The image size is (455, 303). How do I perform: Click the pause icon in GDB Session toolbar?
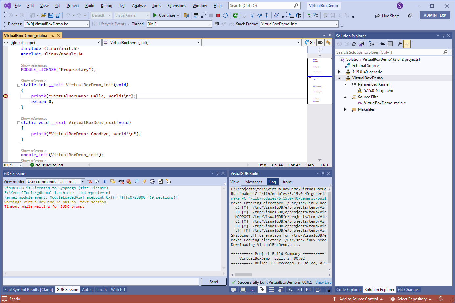click(105, 181)
